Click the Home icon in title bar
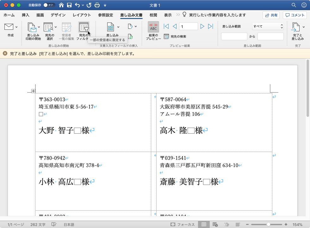This screenshot has height=228, width=310. click(x=61, y=5)
